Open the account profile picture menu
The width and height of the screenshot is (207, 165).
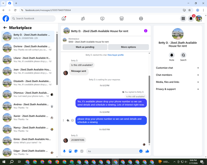199,19
